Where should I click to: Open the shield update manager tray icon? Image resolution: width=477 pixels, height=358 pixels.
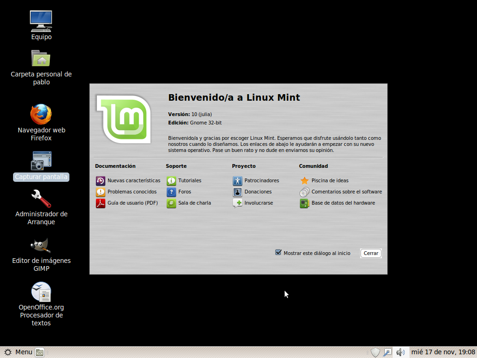tap(375, 352)
